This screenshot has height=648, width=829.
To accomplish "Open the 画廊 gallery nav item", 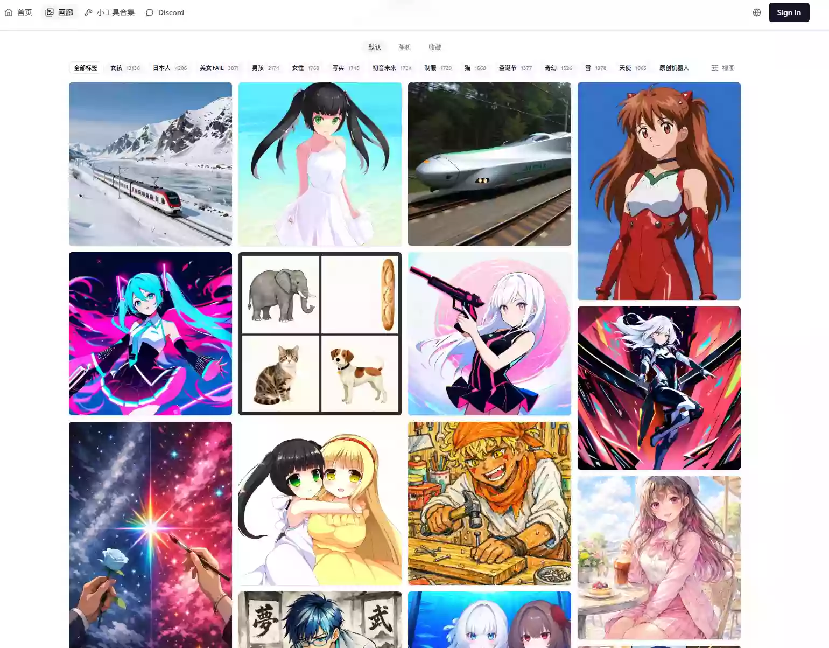I will pyautogui.click(x=59, y=12).
